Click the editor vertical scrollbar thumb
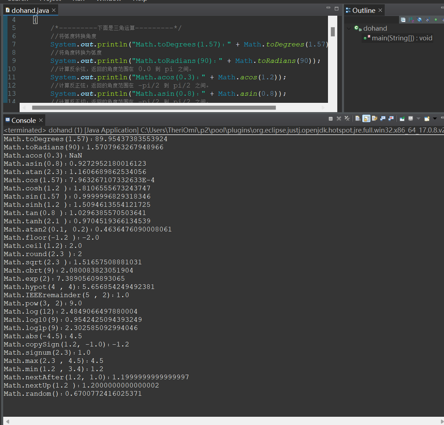The width and height of the screenshot is (444, 425). click(333, 32)
